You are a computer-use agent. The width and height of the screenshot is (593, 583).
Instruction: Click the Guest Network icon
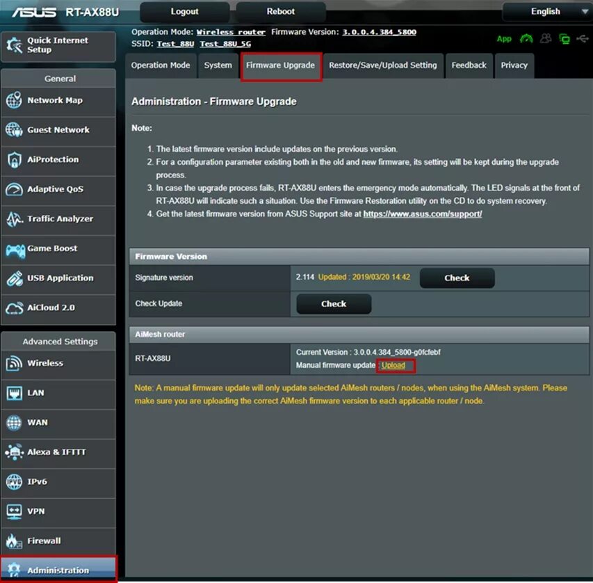[x=14, y=130]
